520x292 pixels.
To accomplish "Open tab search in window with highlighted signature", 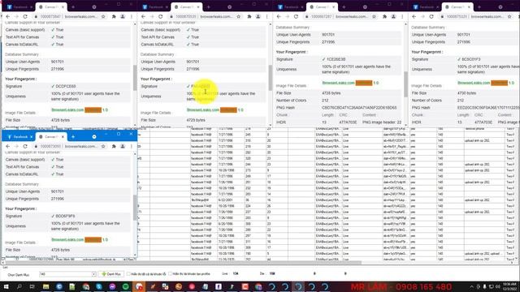I will tap(229, 7).
